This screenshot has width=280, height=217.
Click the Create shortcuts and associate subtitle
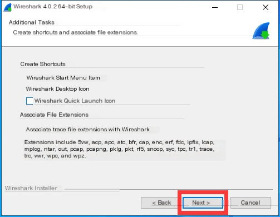click(75, 32)
